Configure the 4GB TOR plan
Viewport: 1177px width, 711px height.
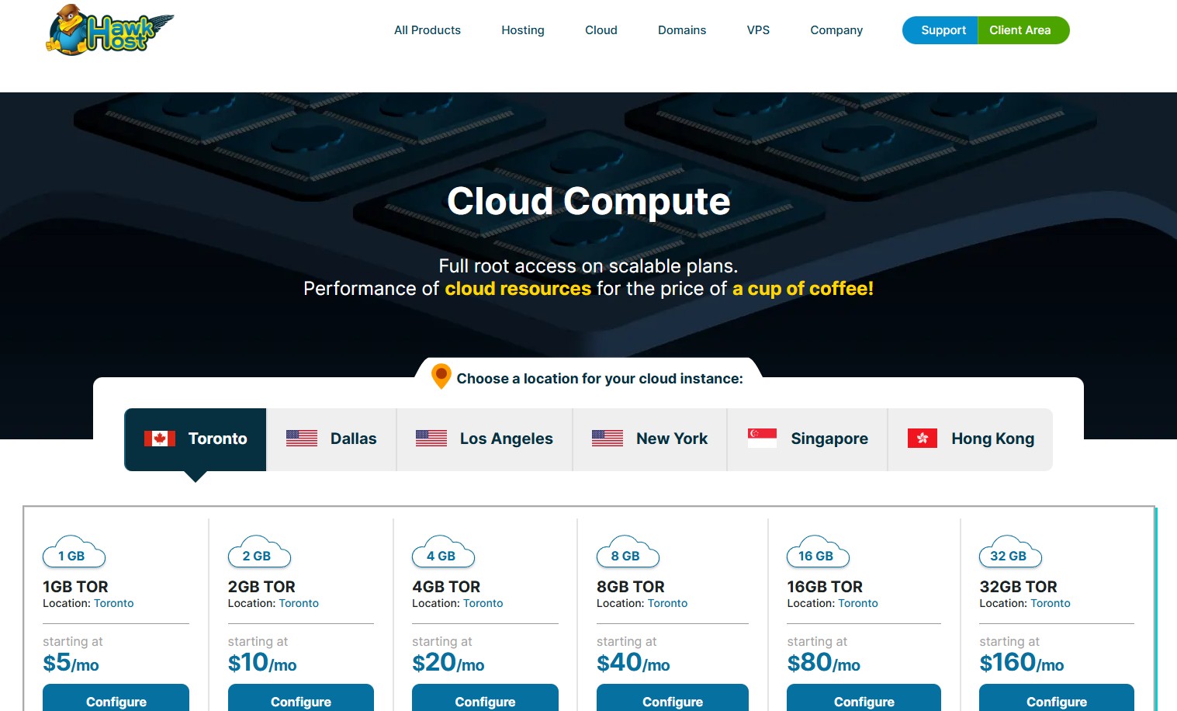pos(485,699)
